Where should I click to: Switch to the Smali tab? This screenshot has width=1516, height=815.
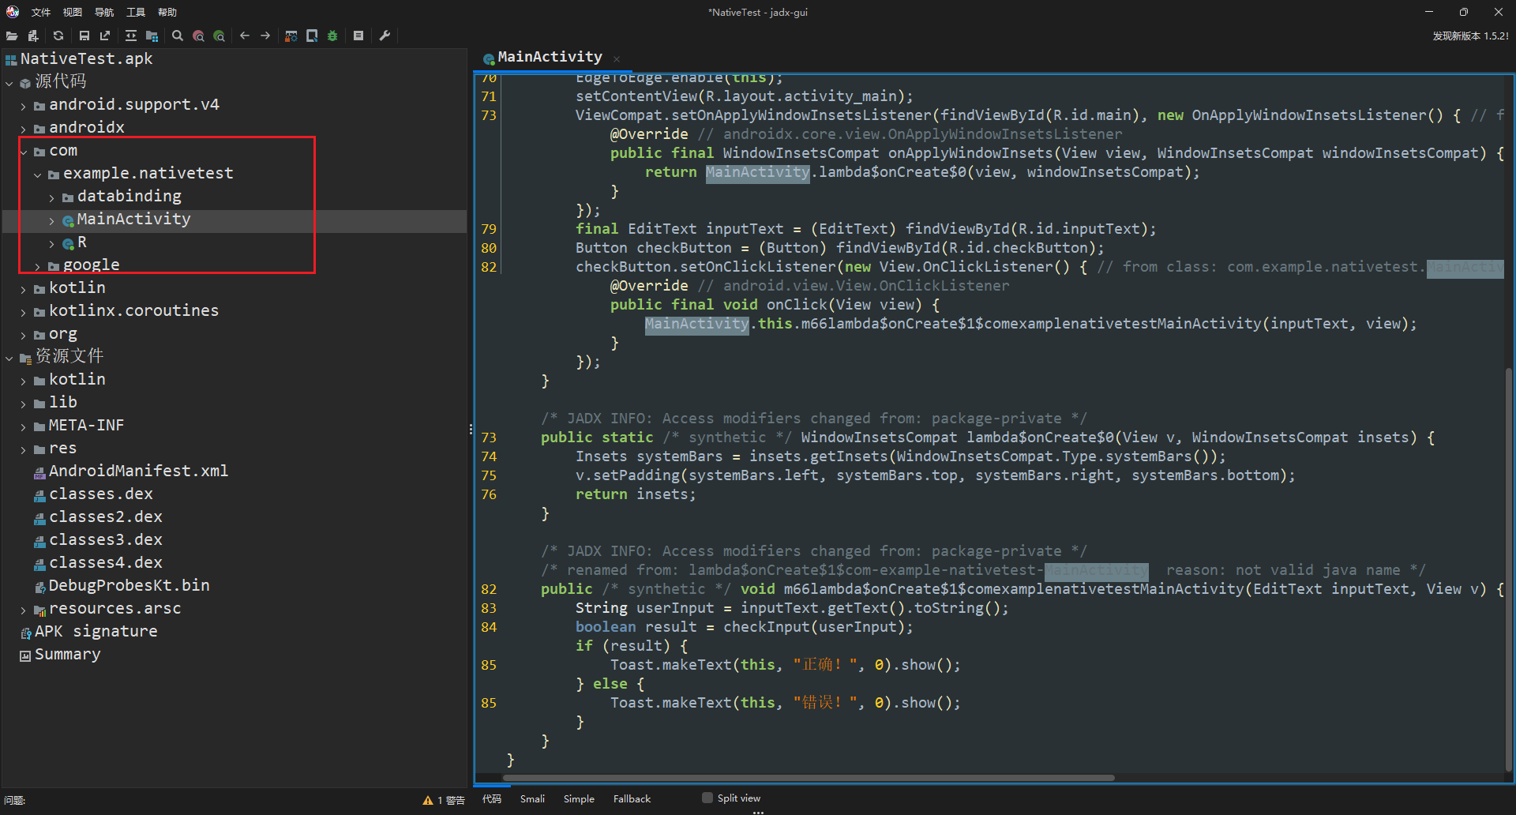coord(532,798)
